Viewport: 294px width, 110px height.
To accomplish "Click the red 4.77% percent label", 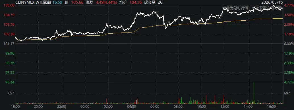I will [x=289, y=5].
